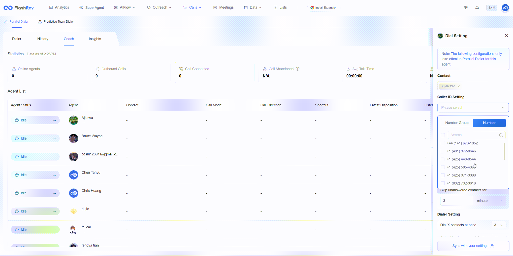This screenshot has height=256, width=513.
Task: Open the Lists link
Action: 280,8
